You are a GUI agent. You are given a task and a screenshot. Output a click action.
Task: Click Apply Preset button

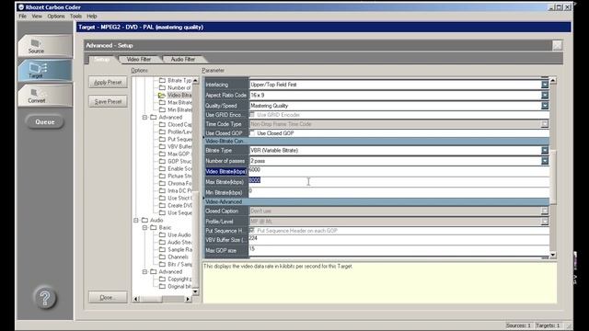tap(108, 82)
